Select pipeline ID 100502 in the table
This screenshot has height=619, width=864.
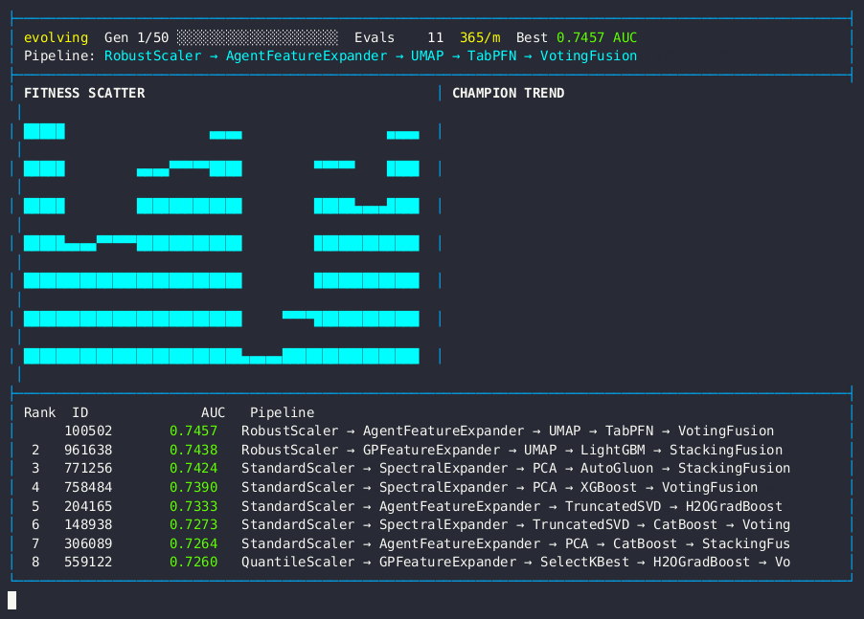pos(88,431)
